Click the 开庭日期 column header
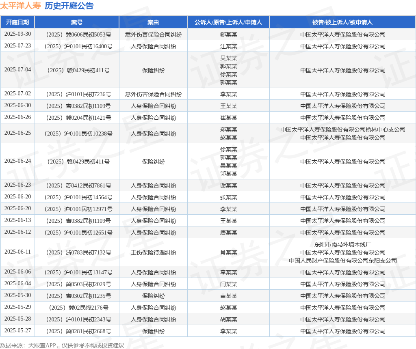The width and height of the screenshot is (416, 349). 17,22
